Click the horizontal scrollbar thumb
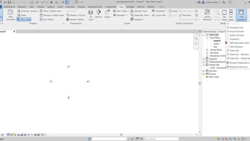The image size is (250, 141). (x=121, y=135)
